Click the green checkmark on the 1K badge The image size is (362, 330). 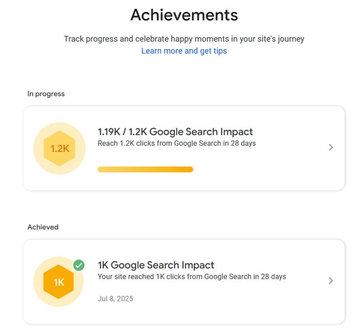coord(79,265)
